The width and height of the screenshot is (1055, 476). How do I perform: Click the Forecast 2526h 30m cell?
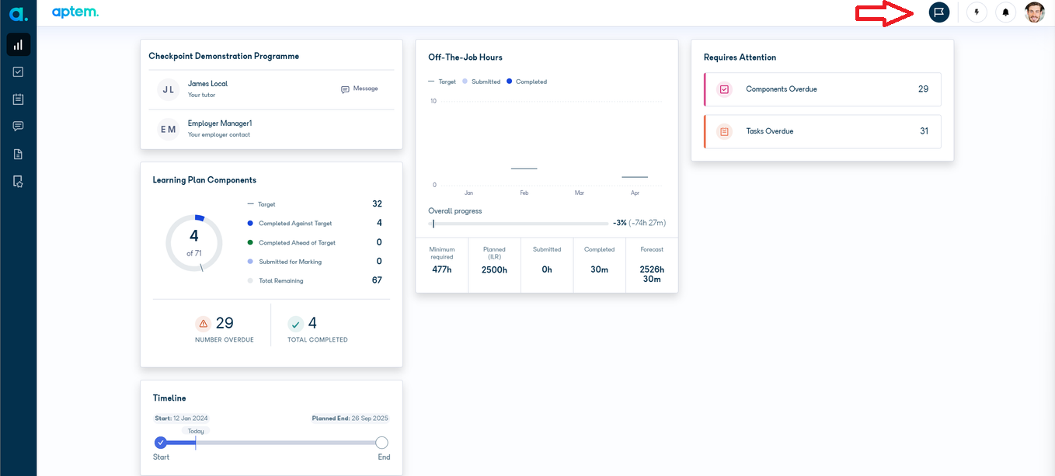tap(652, 265)
